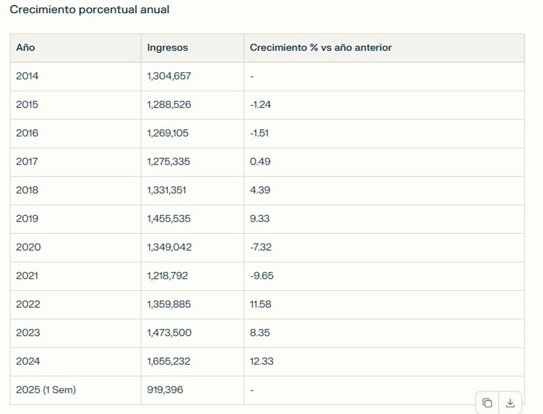The image size is (543, 414).
Task: Click the 8.35 growth cell
Action: 260,333
